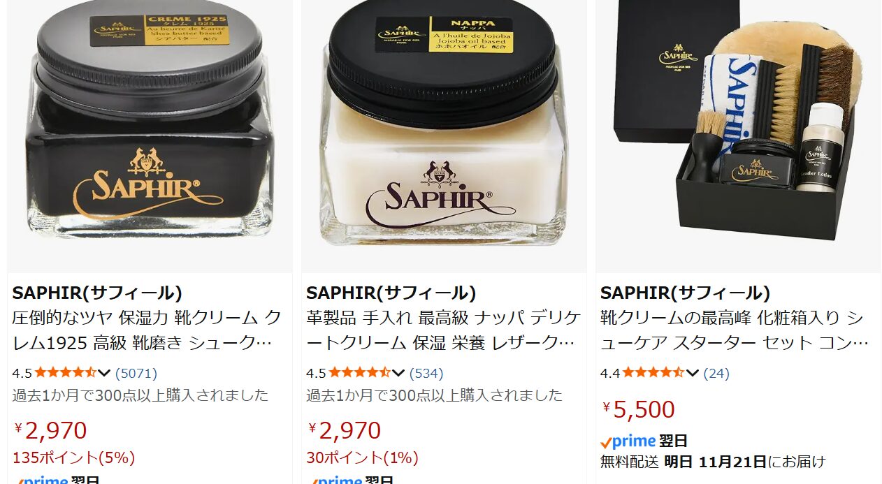This screenshot has width=882, height=484.
Task: Click SAPHIR brand name above starter set
Action: pyautogui.click(x=685, y=293)
